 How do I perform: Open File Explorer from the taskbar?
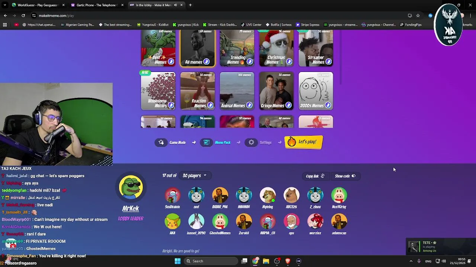point(266,261)
